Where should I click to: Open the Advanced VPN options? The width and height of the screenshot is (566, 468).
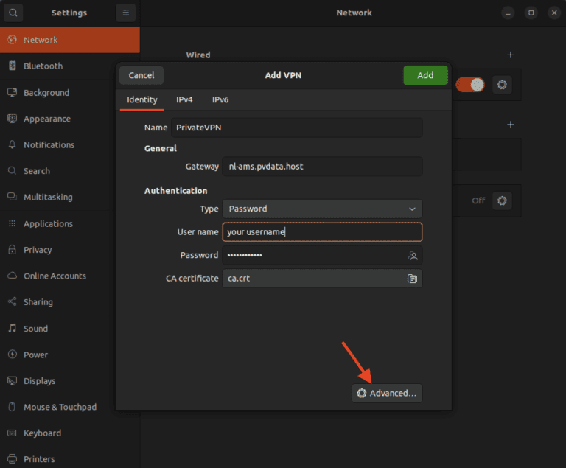387,394
